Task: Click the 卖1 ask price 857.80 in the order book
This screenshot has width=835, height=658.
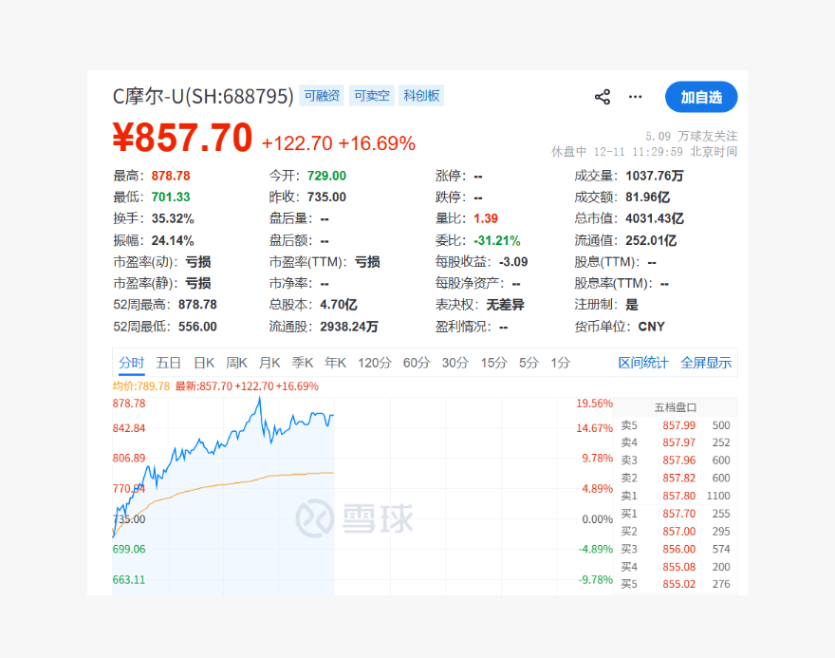Action: pos(679,496)
